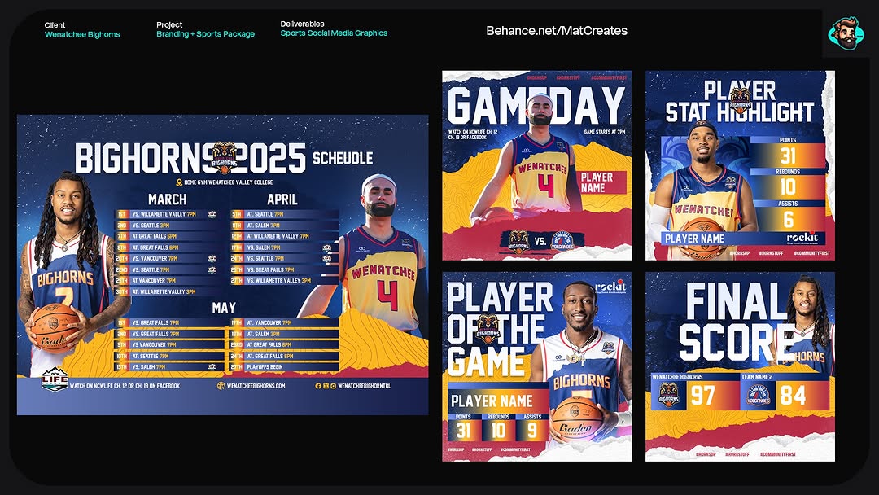Click the location pin icon beside Home Gym
879x495 pixels.
pyautogui.click(x=179, y=182)
